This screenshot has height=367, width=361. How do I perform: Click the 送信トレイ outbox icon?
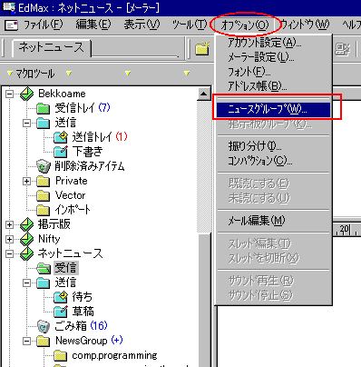point(61,137)
